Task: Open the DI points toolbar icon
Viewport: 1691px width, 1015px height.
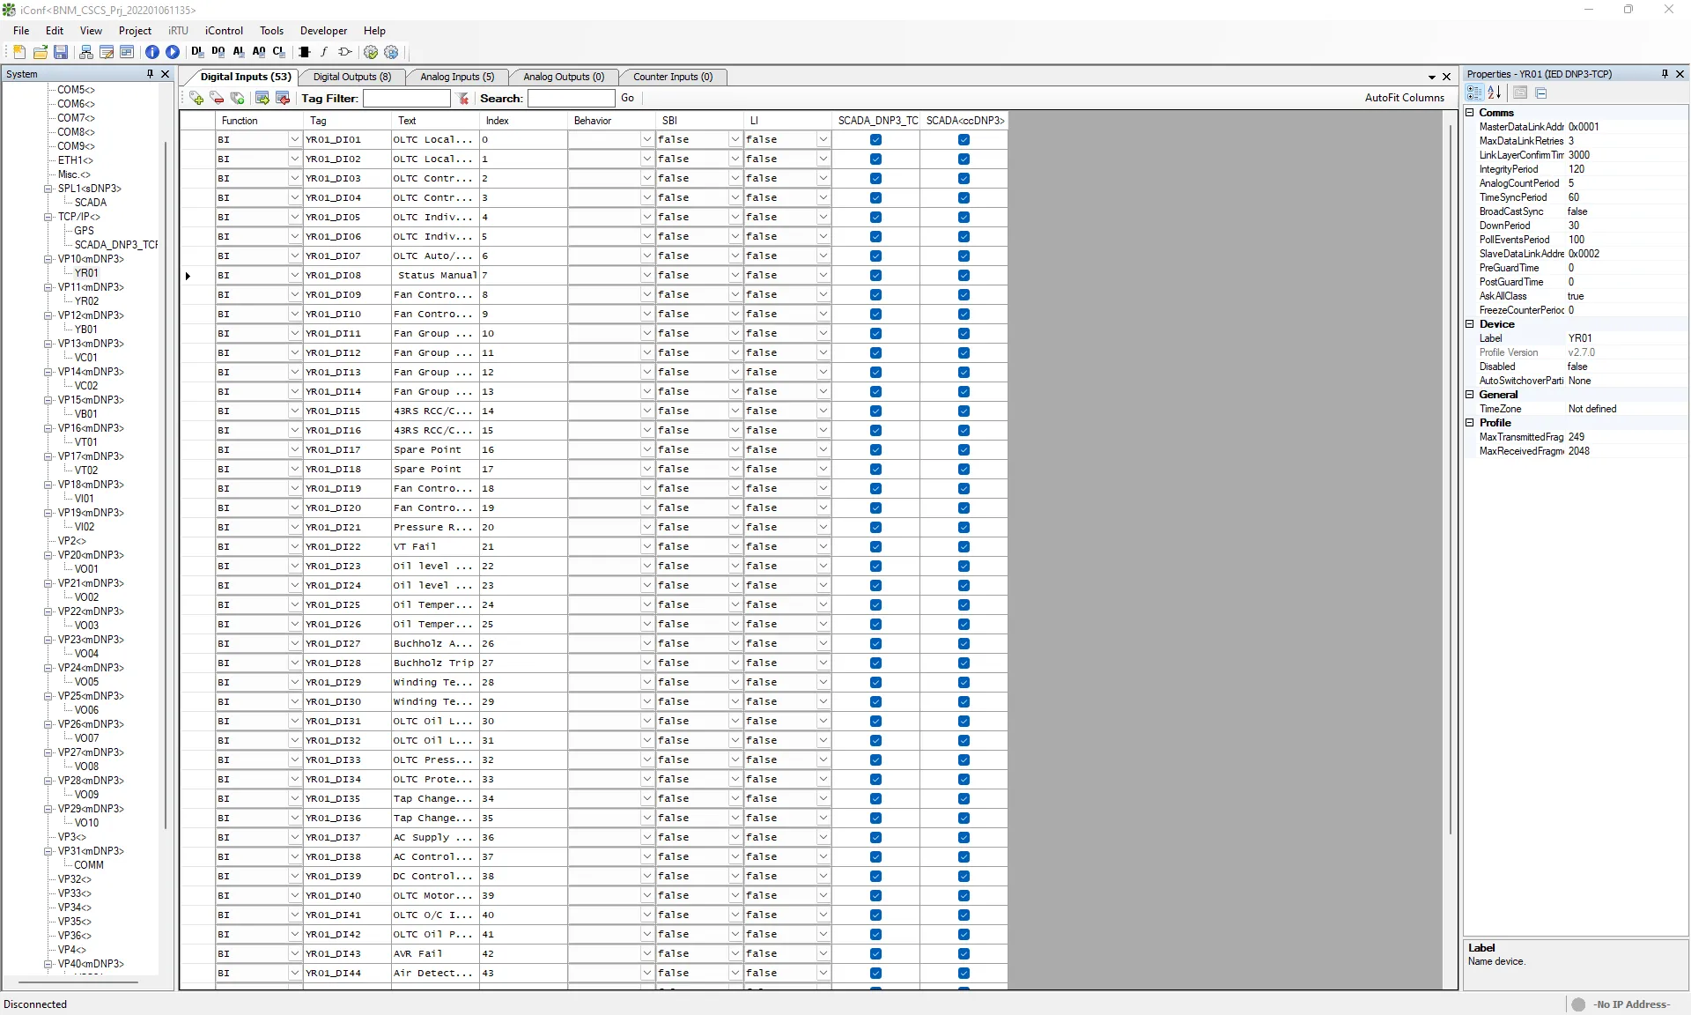Action: (x=197, y=52)
